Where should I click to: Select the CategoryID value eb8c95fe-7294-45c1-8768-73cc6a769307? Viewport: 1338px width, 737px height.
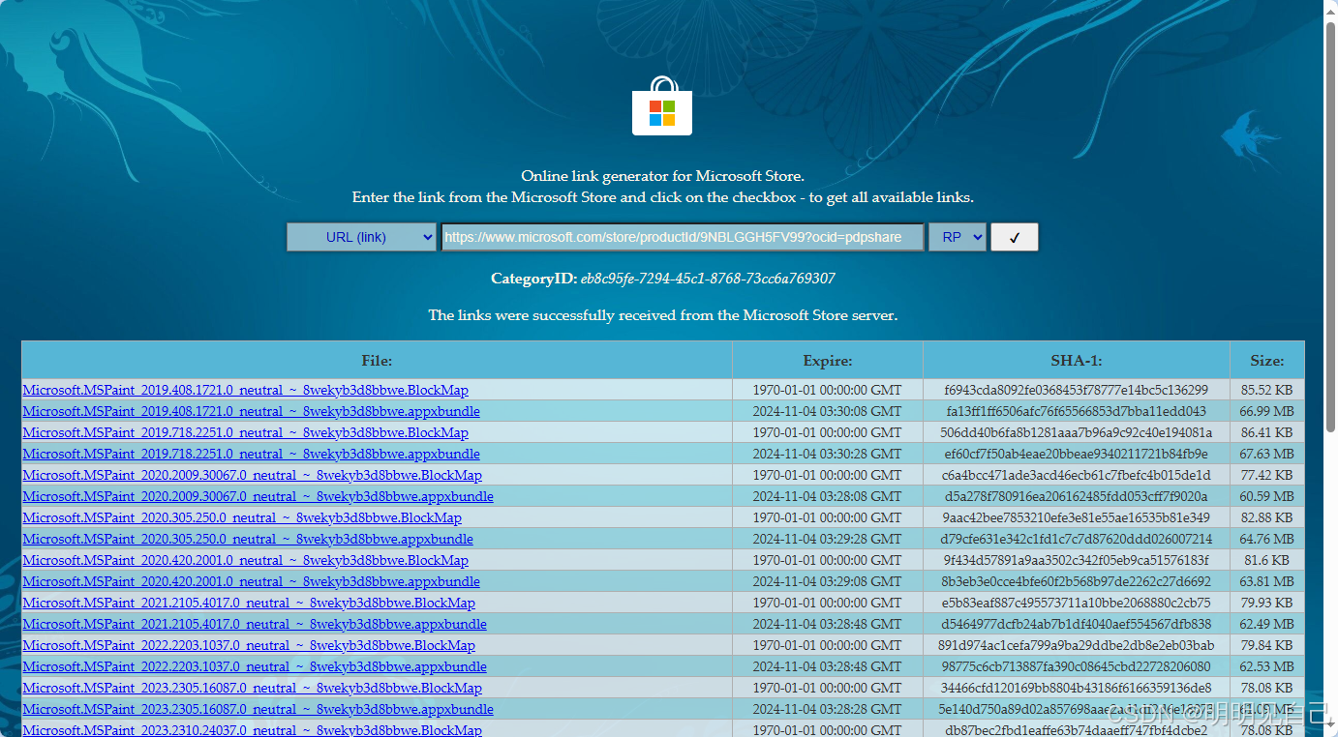(708, 279)
